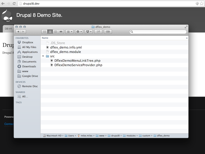Open Downloads in the sidebar
Viewport: 205px width, 154px height.
(x=29, y=66)
